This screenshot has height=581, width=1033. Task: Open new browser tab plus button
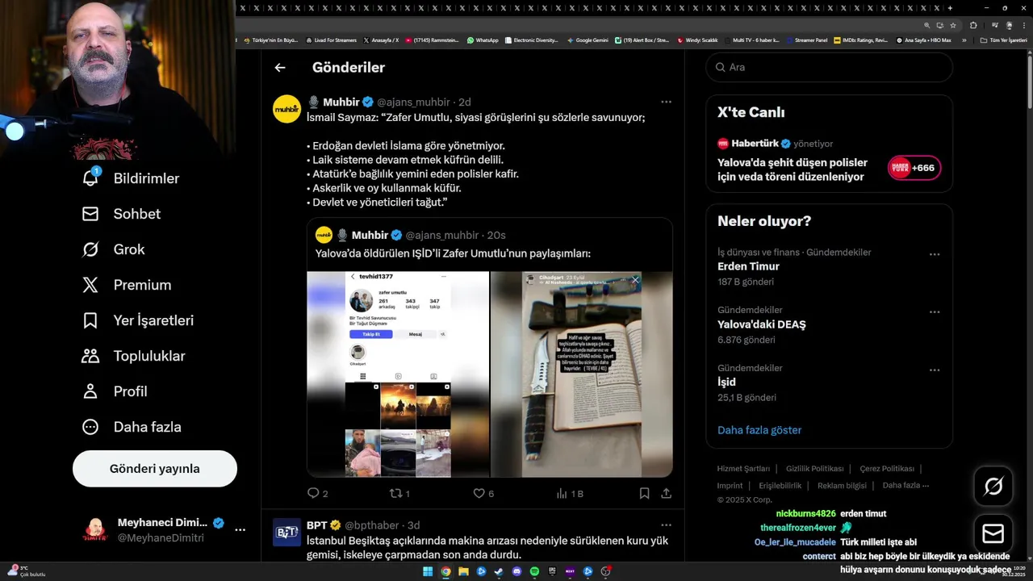point(950,8)
